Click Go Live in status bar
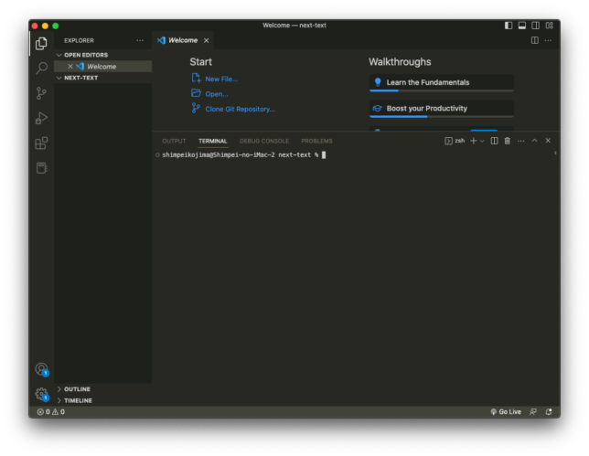This screenshot has width=589, height=456. point(506,412)
